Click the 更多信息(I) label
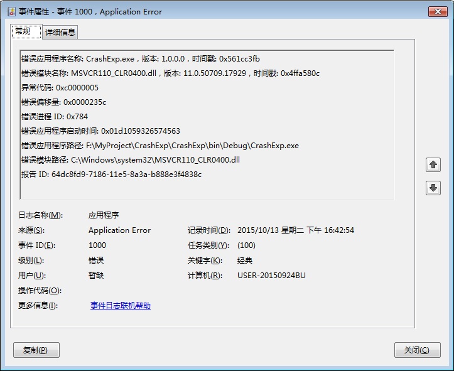 [x=38, y=306]
